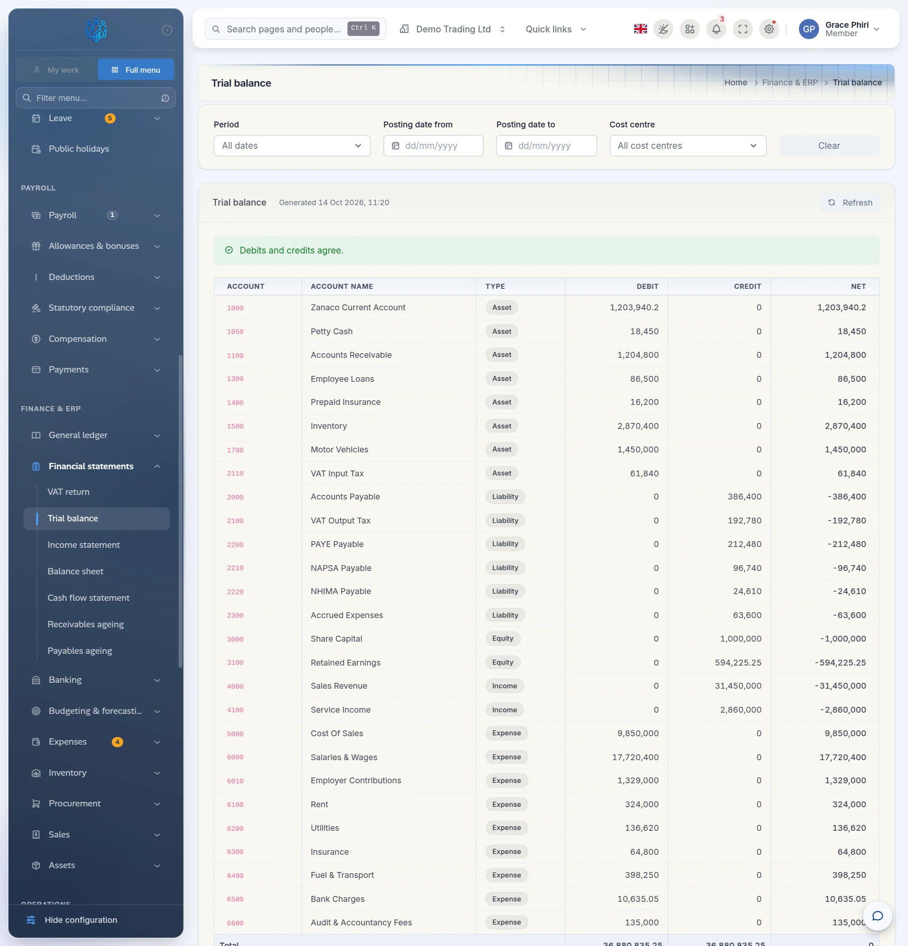Open notifications bell icon
Image resolution: width=908 pixels, height=946 pixels.
pyautogui.click(x=716, y=29)
